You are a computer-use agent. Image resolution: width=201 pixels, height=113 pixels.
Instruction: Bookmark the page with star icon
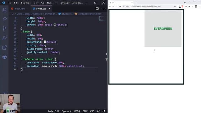coord(175,6)
